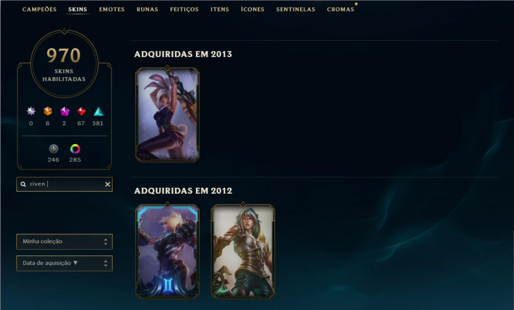The width and height of the screenshot is (514, 310).
Task: Click the Legacy skins round badge icon
Action: [54, 149]
